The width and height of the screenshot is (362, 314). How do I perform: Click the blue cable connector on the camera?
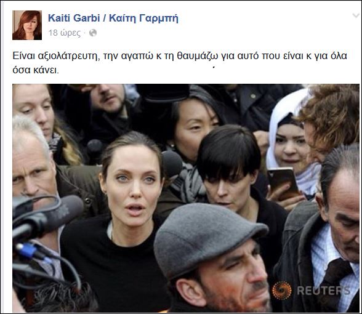(x=27, y=251)
